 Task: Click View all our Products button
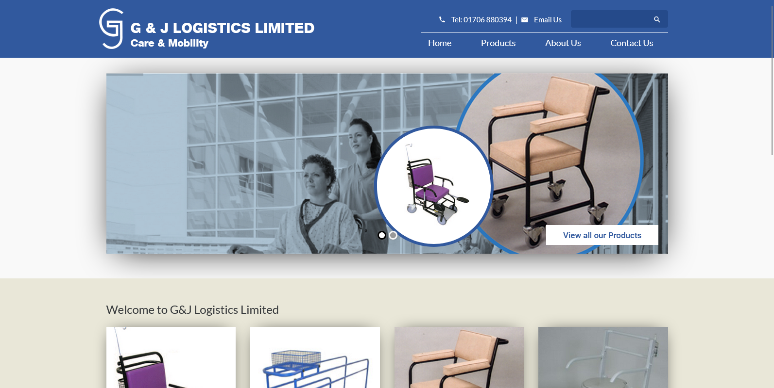tap(602, 235)
